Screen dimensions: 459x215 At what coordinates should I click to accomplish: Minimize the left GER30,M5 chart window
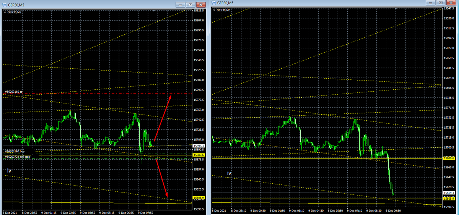click(x=181, y=5)
